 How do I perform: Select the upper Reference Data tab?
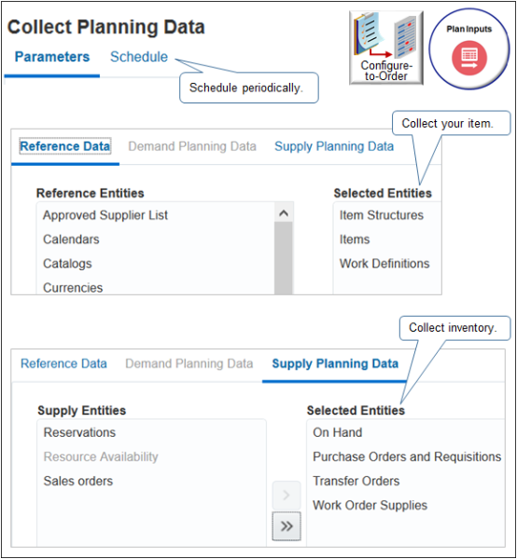tap(65, 146)
